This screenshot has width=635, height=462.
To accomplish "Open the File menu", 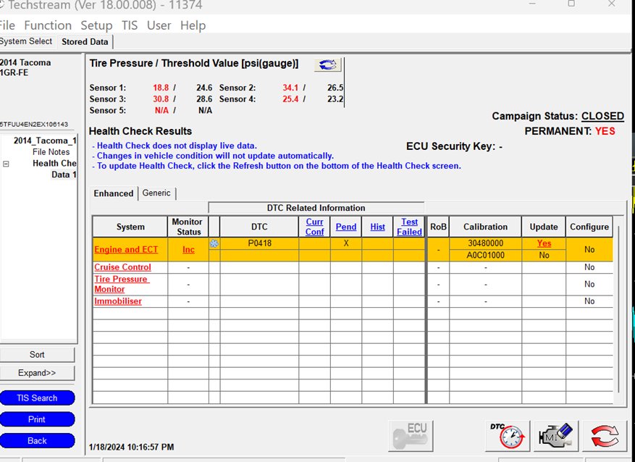I will pyautogui.click(x=7, y=25).
